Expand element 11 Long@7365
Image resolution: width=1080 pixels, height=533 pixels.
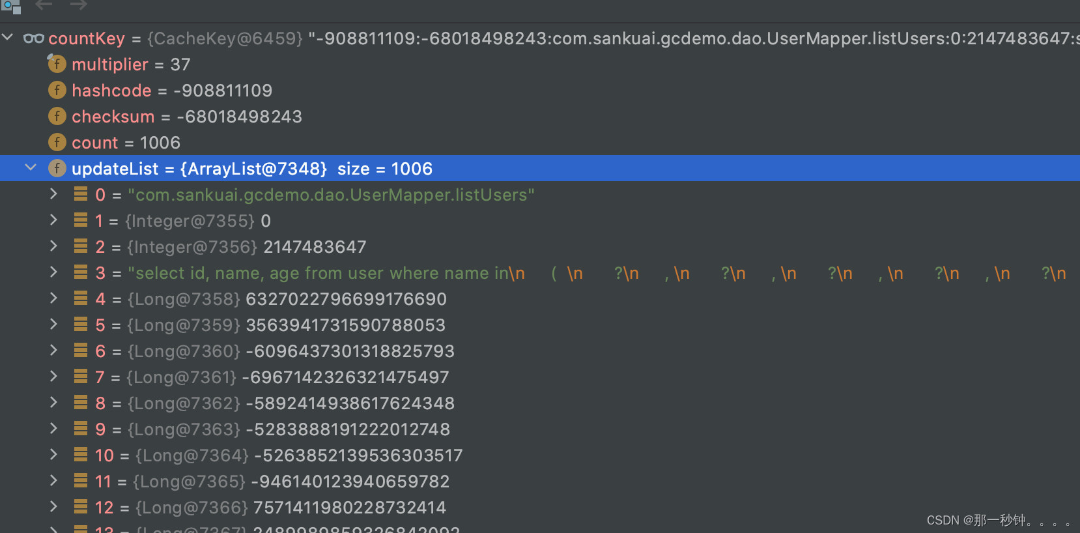pos(53,481)
